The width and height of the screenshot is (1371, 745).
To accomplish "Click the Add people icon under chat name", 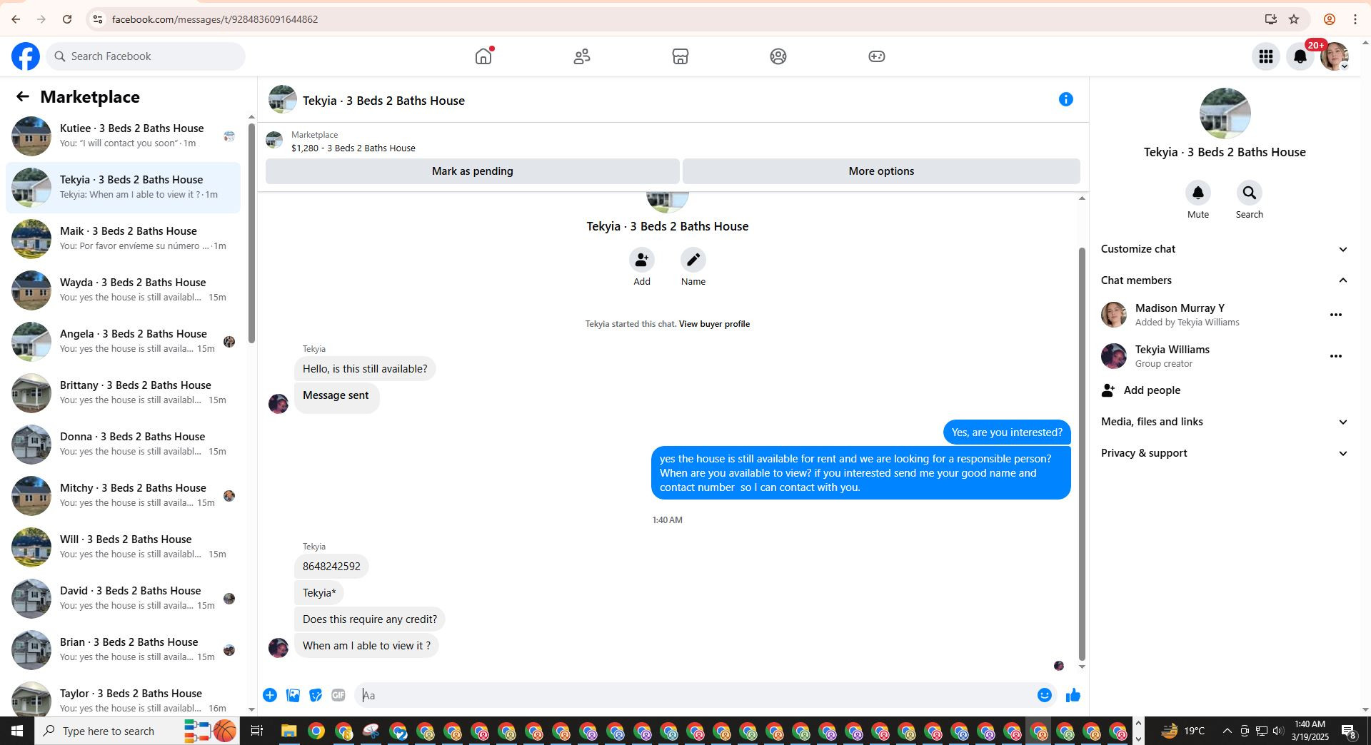I will tap(642, 260).
